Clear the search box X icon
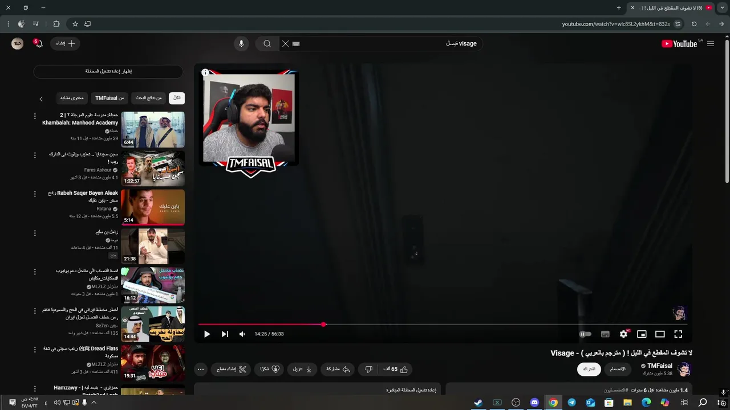 point(286,44)
